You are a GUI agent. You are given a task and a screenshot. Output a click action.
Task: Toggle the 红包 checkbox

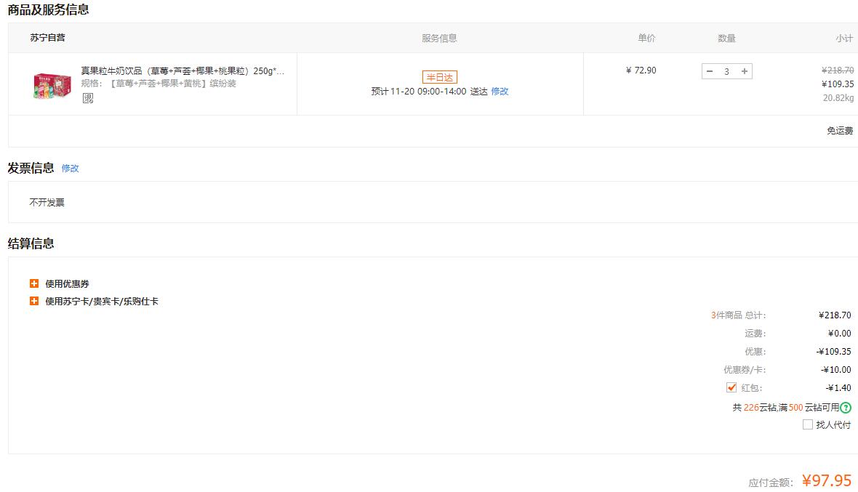(x=731, y=387)
